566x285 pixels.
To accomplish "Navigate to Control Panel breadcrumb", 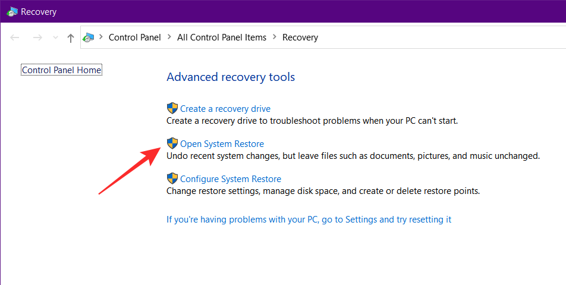I will (134, 37).
